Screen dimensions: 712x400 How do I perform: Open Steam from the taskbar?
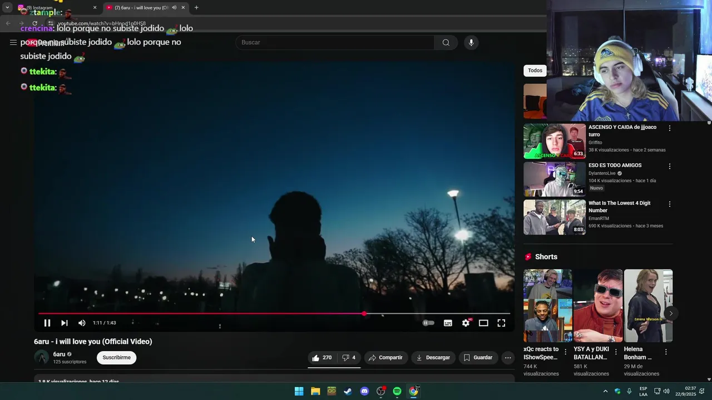tap(348, 391)
